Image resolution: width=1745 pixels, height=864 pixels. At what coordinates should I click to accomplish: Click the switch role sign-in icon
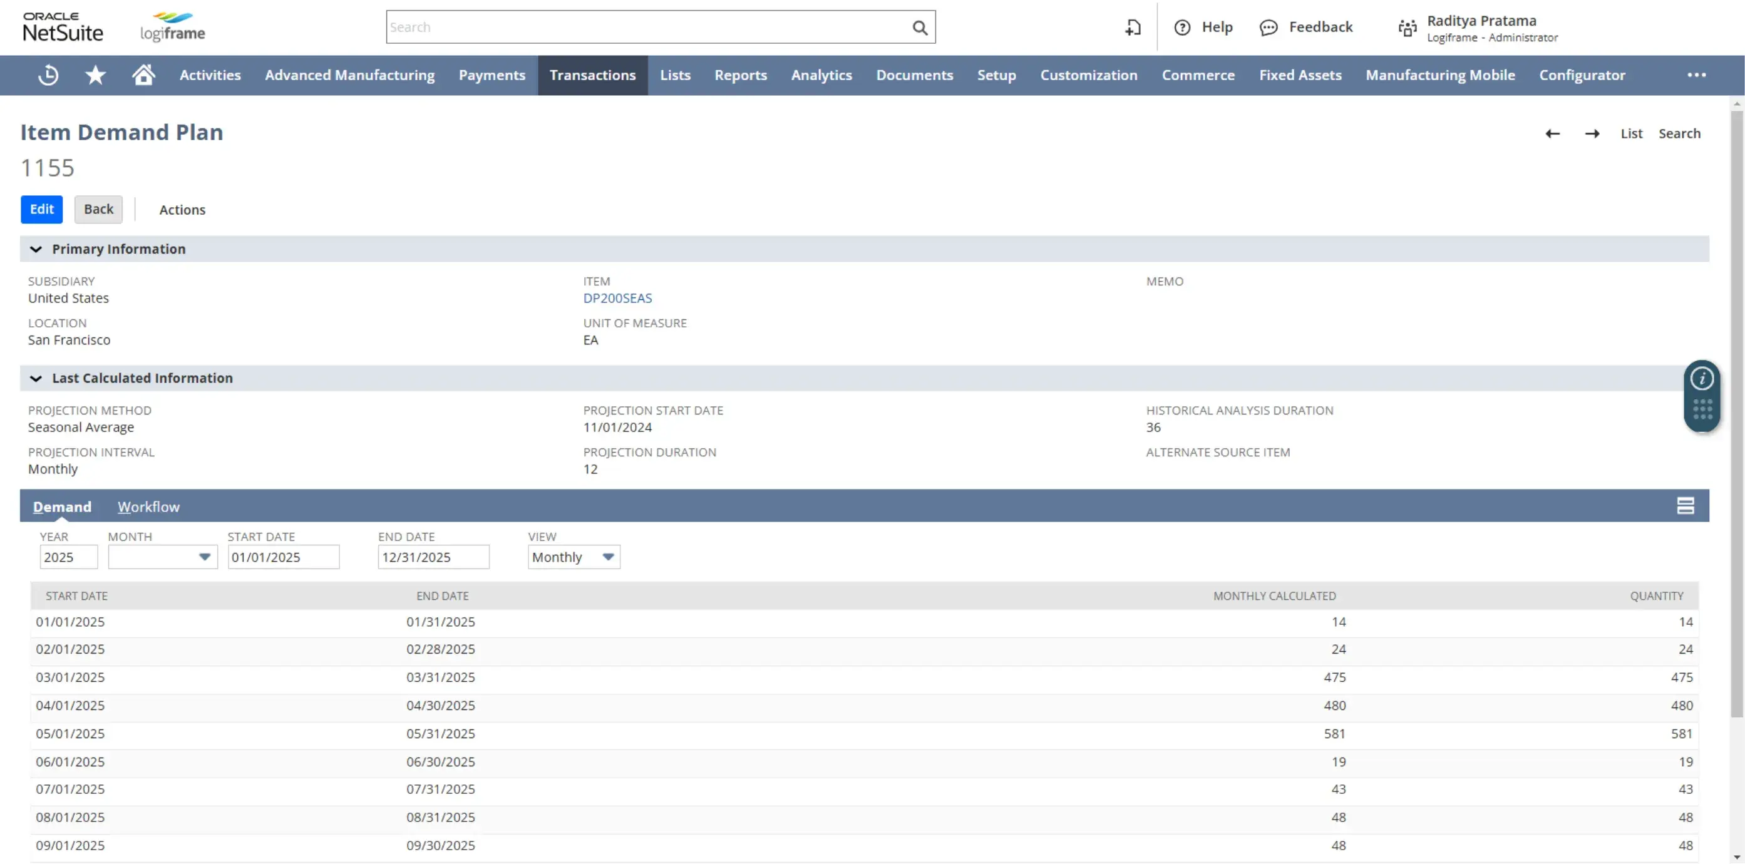click(x=1132, y=27)
